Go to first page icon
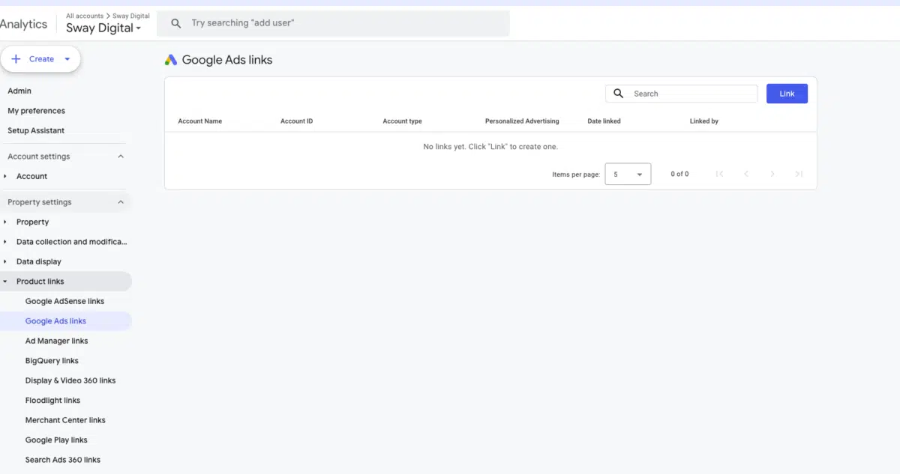900x474 pixels. 719,174
